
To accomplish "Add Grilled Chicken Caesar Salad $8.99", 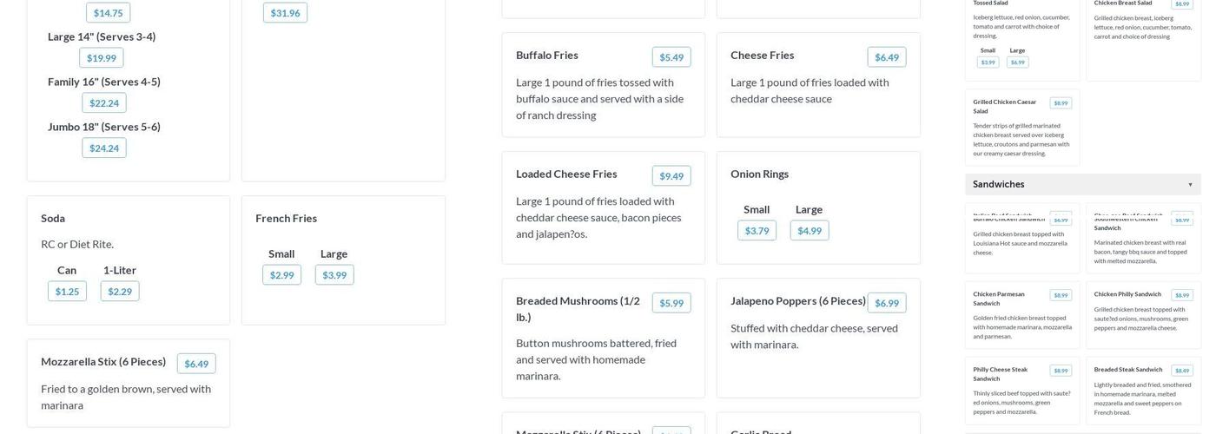I will click(x=1061, y=103).
